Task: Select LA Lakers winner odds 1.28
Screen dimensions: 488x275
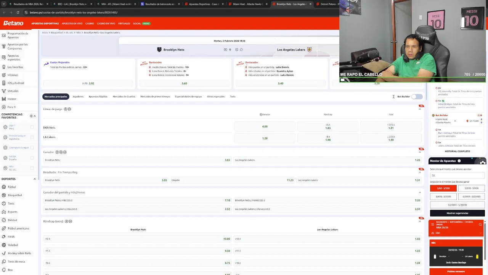Action: pyautogui.click(x=265, y=138)
